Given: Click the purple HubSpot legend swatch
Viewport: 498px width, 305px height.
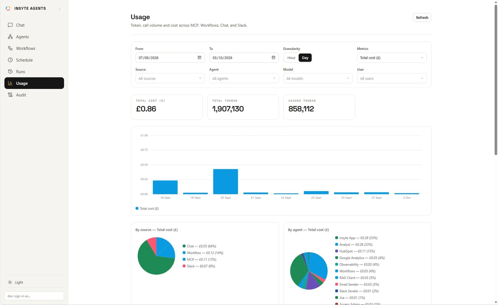Looking at the screenshot, I should tap(336, 251).
